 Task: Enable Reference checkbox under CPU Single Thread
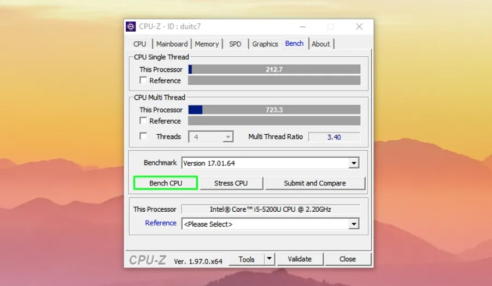coord(143,81)
